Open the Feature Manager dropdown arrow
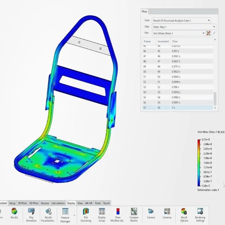Screen dimensions: 225x225 (75, 216)
